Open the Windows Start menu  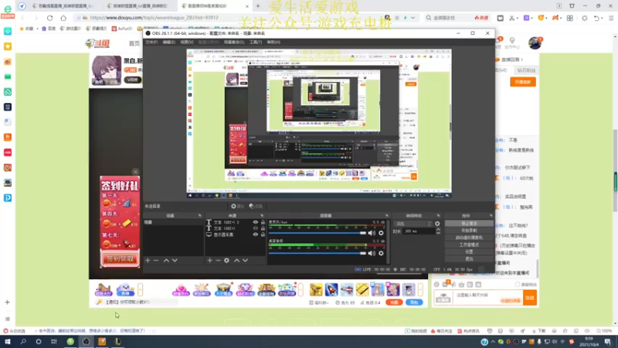point(8,342)
